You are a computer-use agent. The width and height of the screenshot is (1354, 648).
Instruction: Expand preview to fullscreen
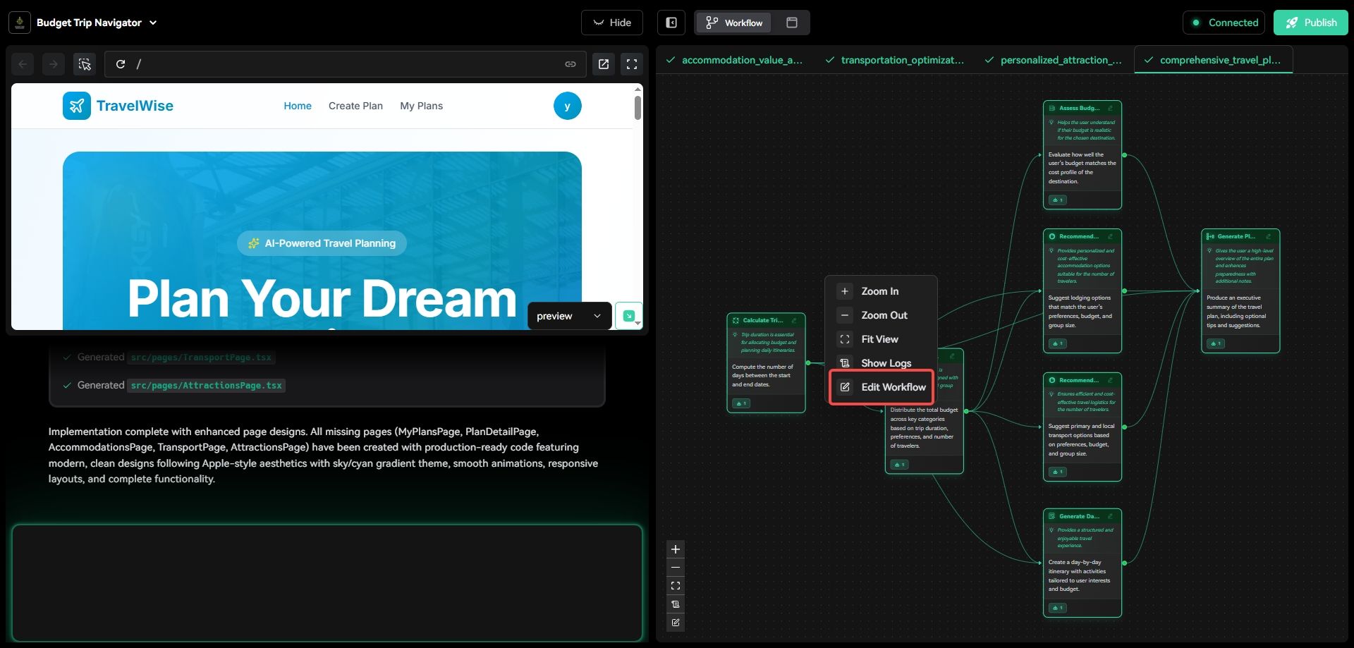point(632,64)
